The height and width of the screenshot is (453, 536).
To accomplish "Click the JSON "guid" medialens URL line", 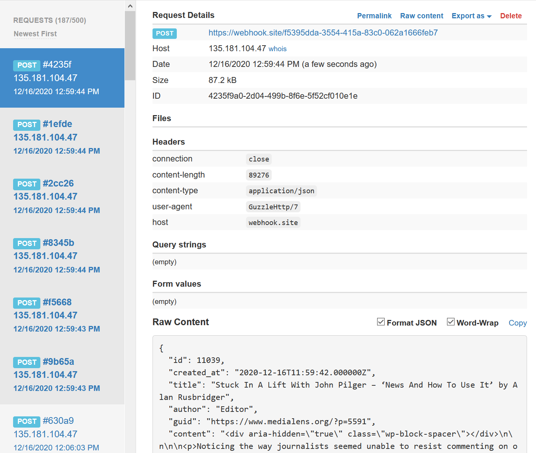I will click(272, 422).
